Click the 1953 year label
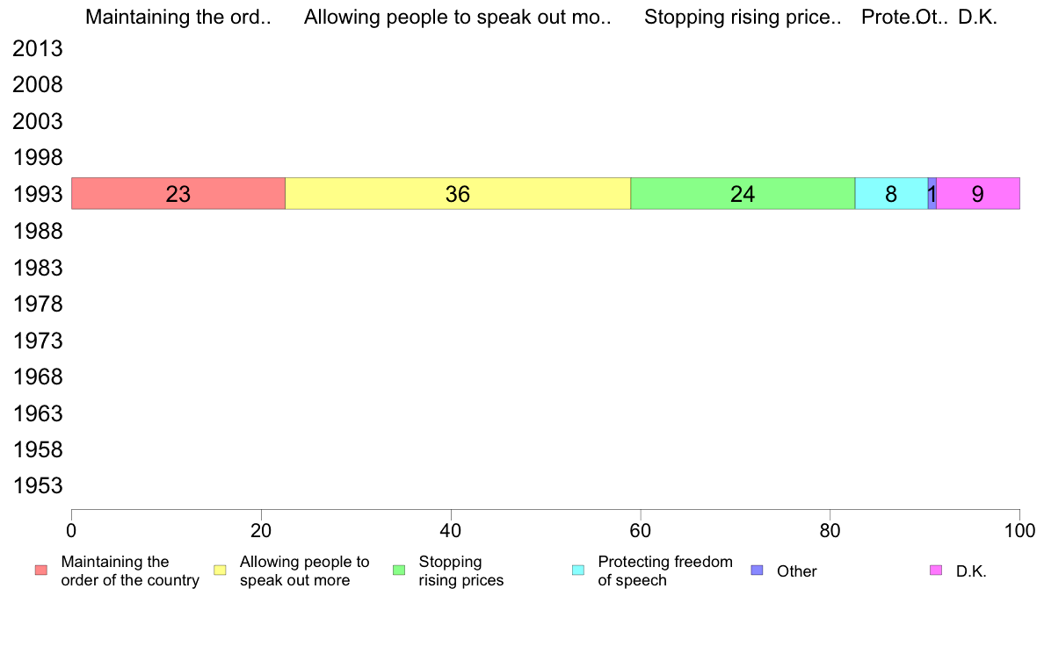Screen dimensions: 1044x646 click(x=38, y=485)
